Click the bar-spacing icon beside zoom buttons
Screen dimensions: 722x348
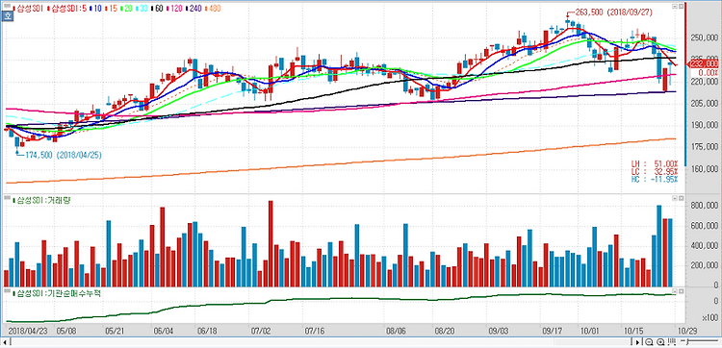pos(672,342)
